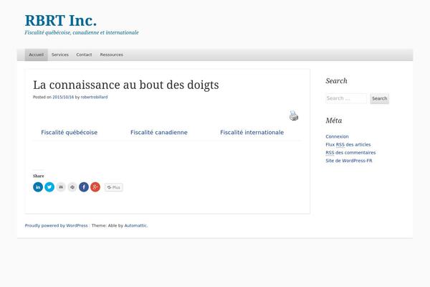
Task: Open the Fiscalité internationale link
Action: (252, 132)
